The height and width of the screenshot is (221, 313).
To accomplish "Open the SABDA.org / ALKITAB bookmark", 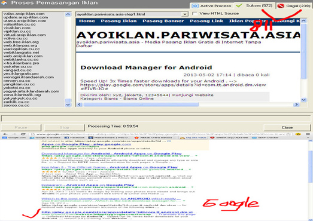I will [x=229, y=137].
